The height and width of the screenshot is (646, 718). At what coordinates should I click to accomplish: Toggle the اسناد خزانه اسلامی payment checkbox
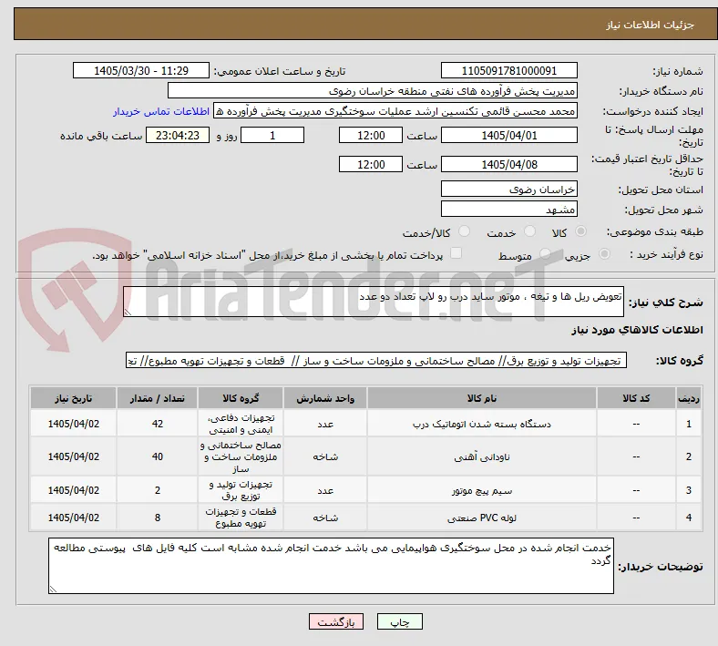tap(456, 253)
